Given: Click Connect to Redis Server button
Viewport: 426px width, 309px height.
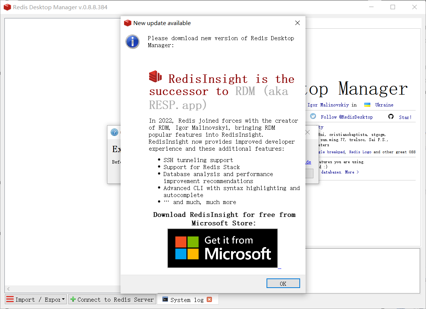Looking at the screenshot, I should [x=112, y=299].
